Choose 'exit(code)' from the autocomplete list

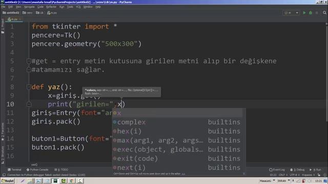177,158
